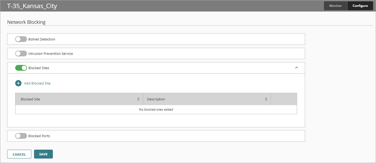Image resolution: width=376 pixels, height=163 pixels.
Task: Click the Cancel button
Action: coord(19,154)
